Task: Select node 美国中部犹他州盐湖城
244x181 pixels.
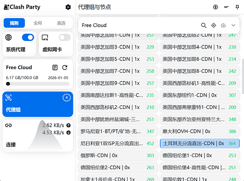Action: coord(118,119)
